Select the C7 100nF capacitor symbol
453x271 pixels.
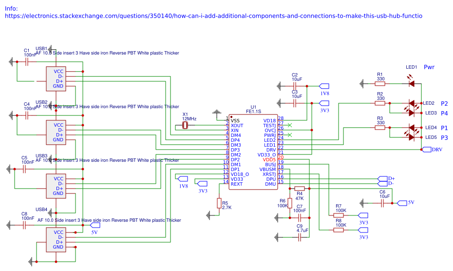coord(300,218)
